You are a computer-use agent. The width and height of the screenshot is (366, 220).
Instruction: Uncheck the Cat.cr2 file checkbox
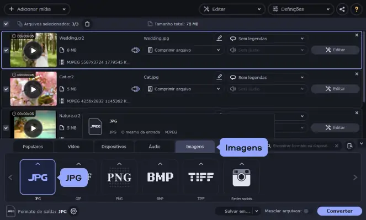(x=6, y=89)
